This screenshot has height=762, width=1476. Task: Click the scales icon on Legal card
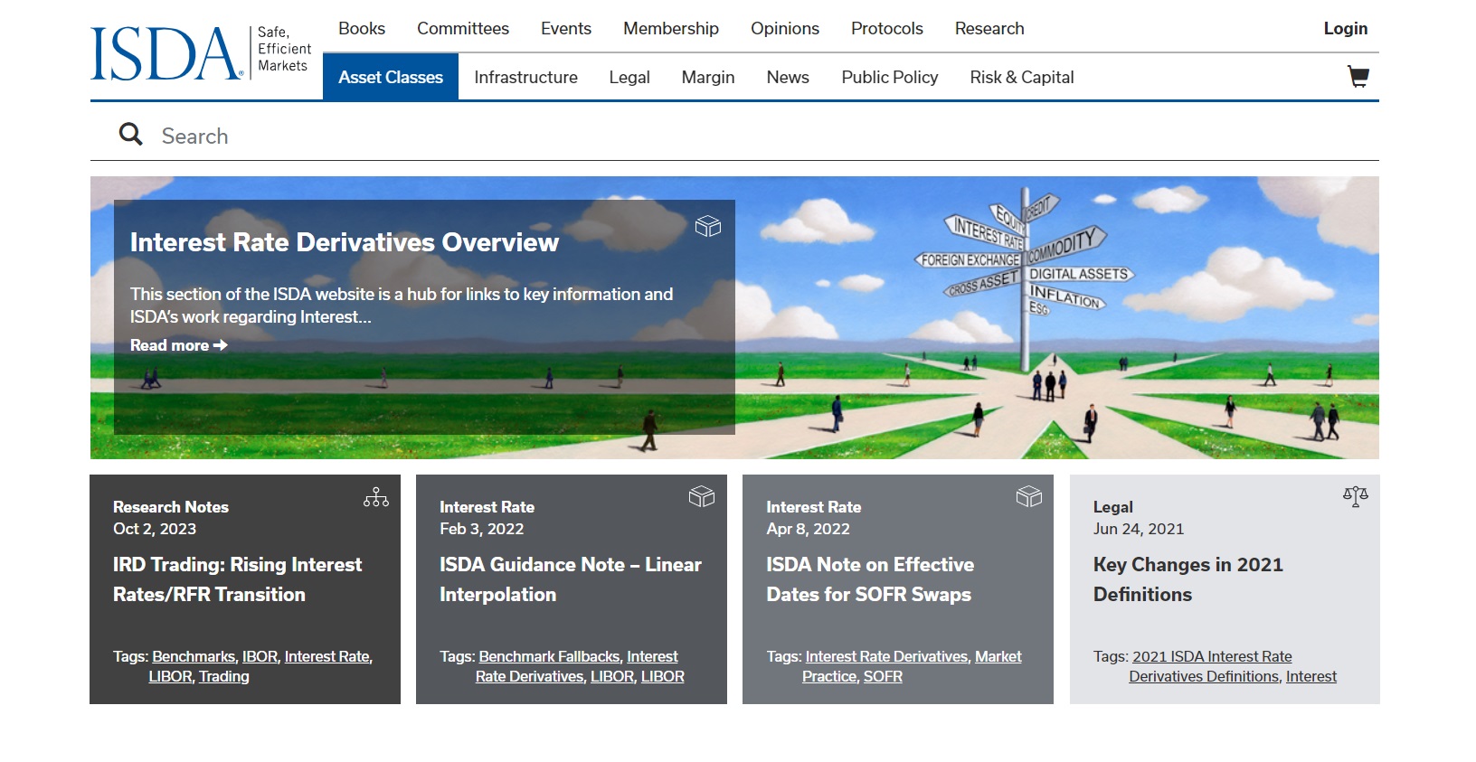pos(1355,496)
